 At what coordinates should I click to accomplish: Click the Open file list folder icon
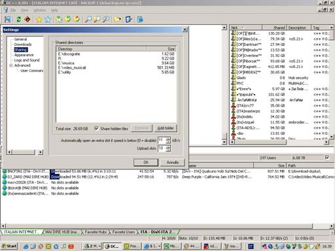pyautogui.click(x=117, y=20)
